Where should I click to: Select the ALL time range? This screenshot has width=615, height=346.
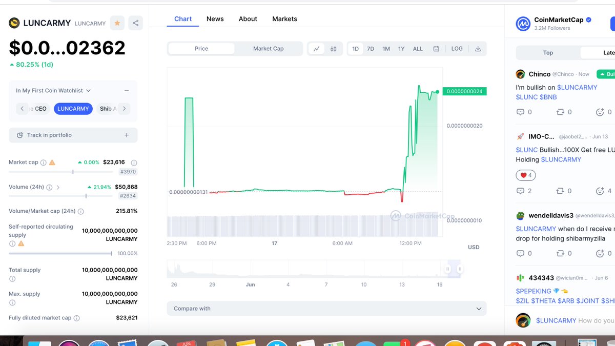418,48
